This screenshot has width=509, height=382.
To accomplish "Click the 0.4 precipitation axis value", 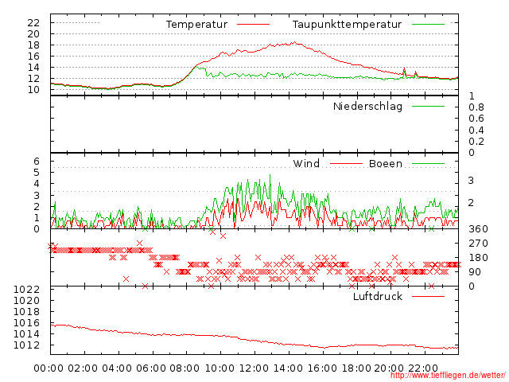I will 476,131.
